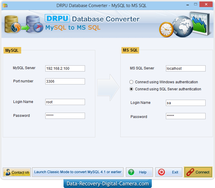This screenshot has width=215, height=188.
Task: Click the MS SQL Server field
Action: [186, 69]
